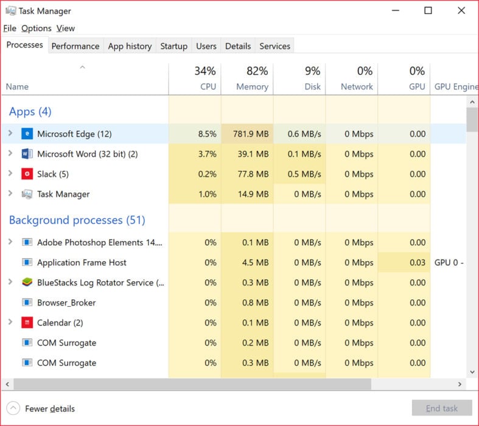479x426 pixels.
Task: Expand the Microsoft Word (32 bit) group
Action: (10, 153)
